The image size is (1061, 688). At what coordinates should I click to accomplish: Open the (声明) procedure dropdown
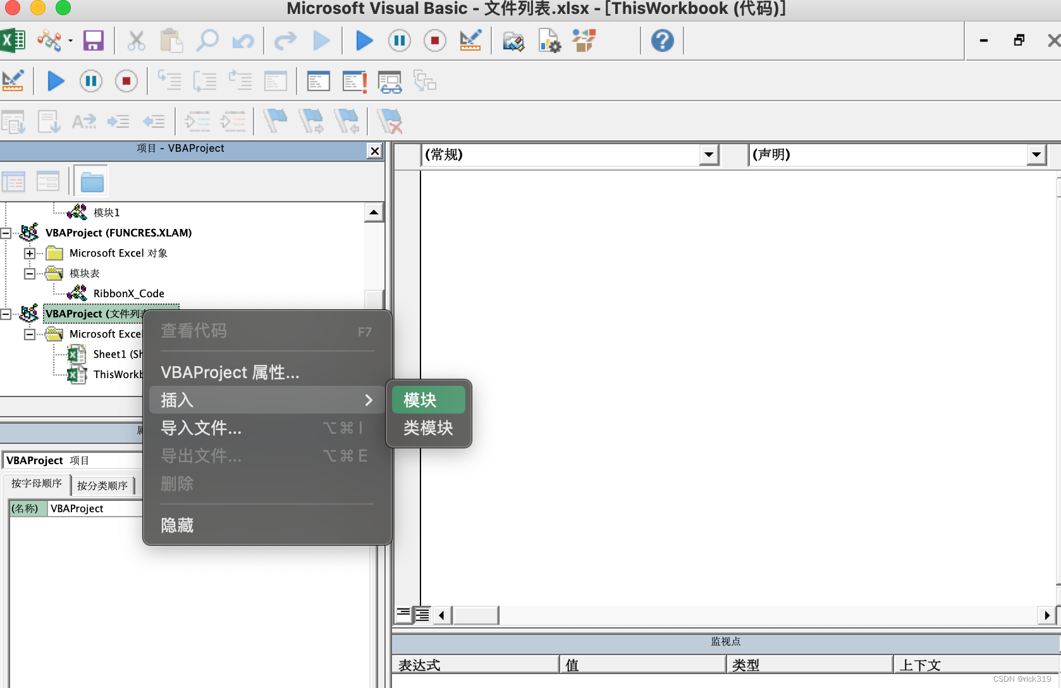click(x=1036, y=155)
